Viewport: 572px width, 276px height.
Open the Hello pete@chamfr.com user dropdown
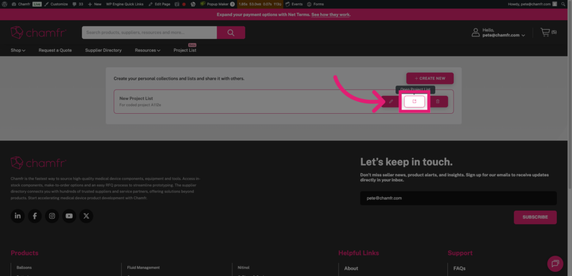(503, 33)
